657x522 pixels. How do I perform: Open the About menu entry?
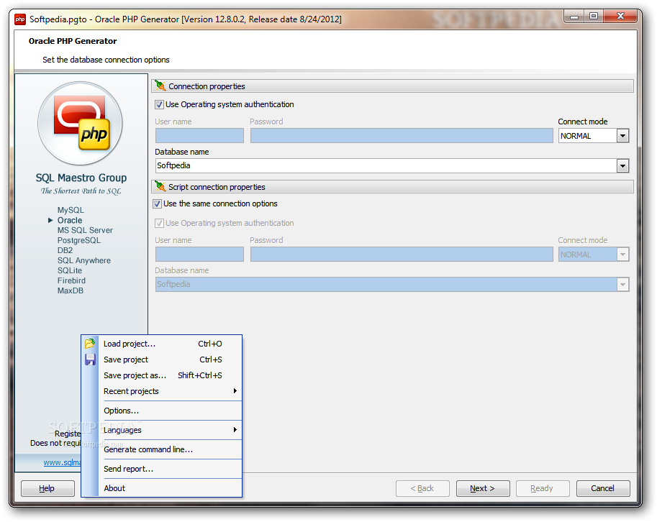[x=162, y=488]
